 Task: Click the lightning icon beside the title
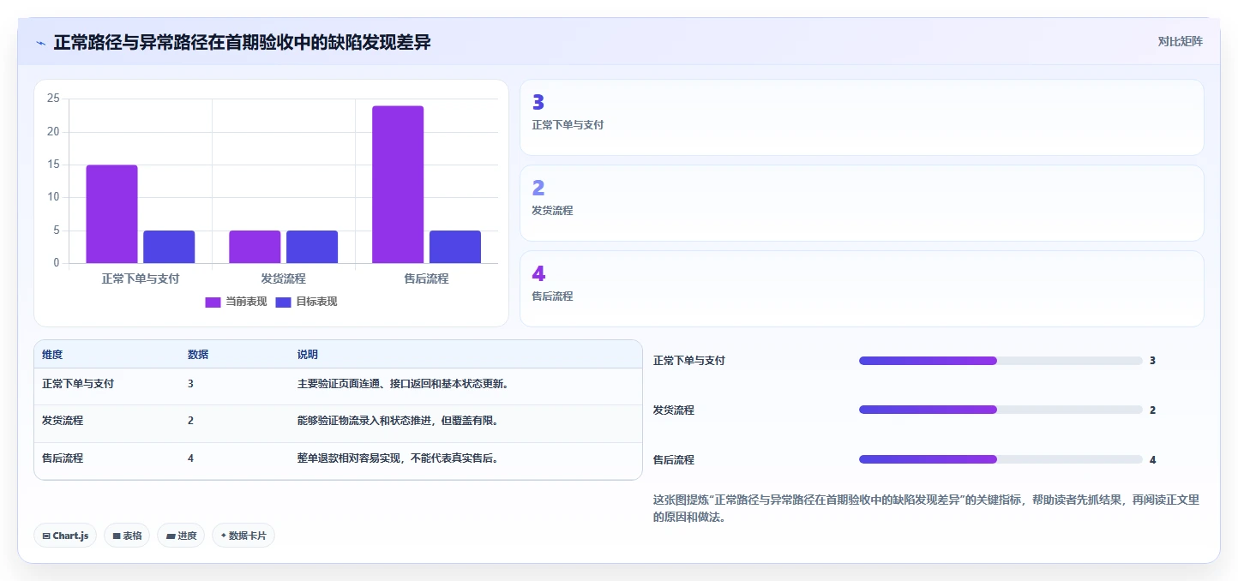(x=40, y=42)
